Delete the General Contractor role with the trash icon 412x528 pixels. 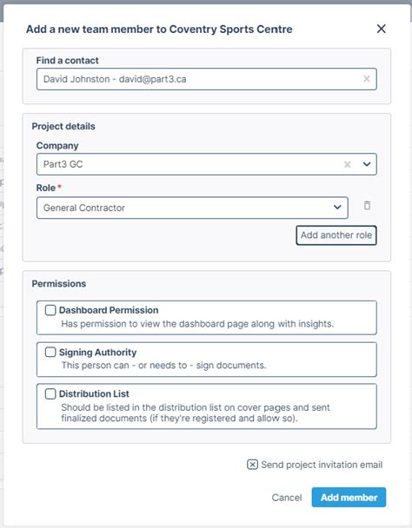tap(367, 206)
